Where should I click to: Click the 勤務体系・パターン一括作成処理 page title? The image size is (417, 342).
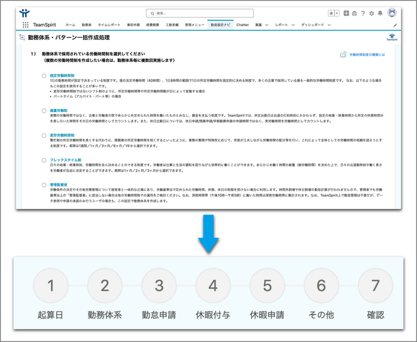tap(69, 38)
